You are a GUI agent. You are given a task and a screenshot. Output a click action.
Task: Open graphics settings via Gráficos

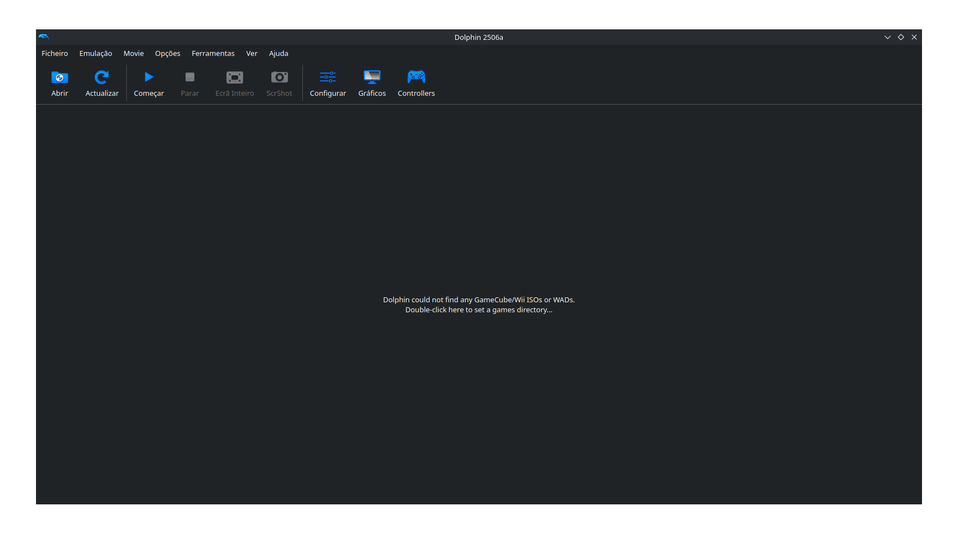(x=372, y=83)
